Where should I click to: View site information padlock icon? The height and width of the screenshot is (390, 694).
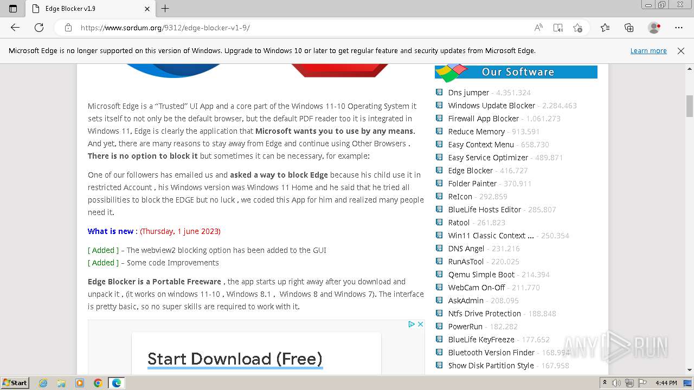[x=68, y=28]
